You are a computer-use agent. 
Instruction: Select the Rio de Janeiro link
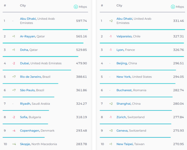(30, 77)
